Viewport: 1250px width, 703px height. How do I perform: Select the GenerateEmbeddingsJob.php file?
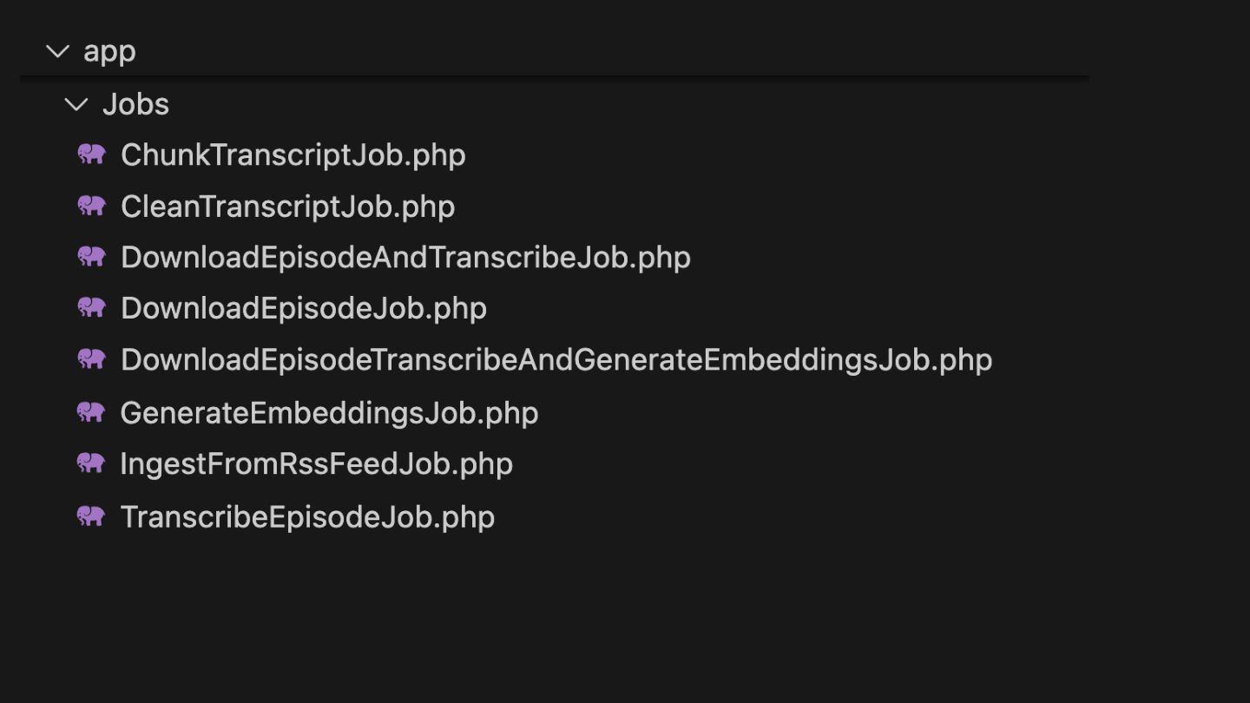(329, 413)
